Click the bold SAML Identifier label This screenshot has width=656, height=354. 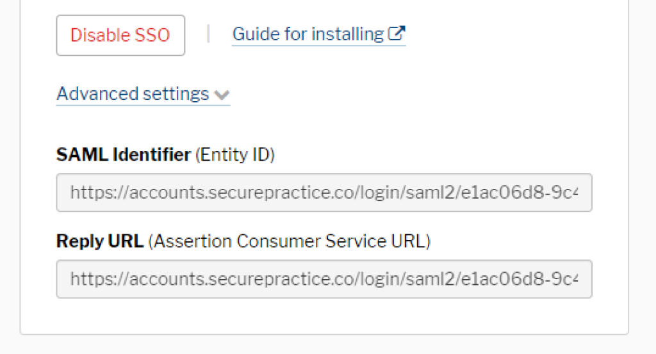point(123,155)
